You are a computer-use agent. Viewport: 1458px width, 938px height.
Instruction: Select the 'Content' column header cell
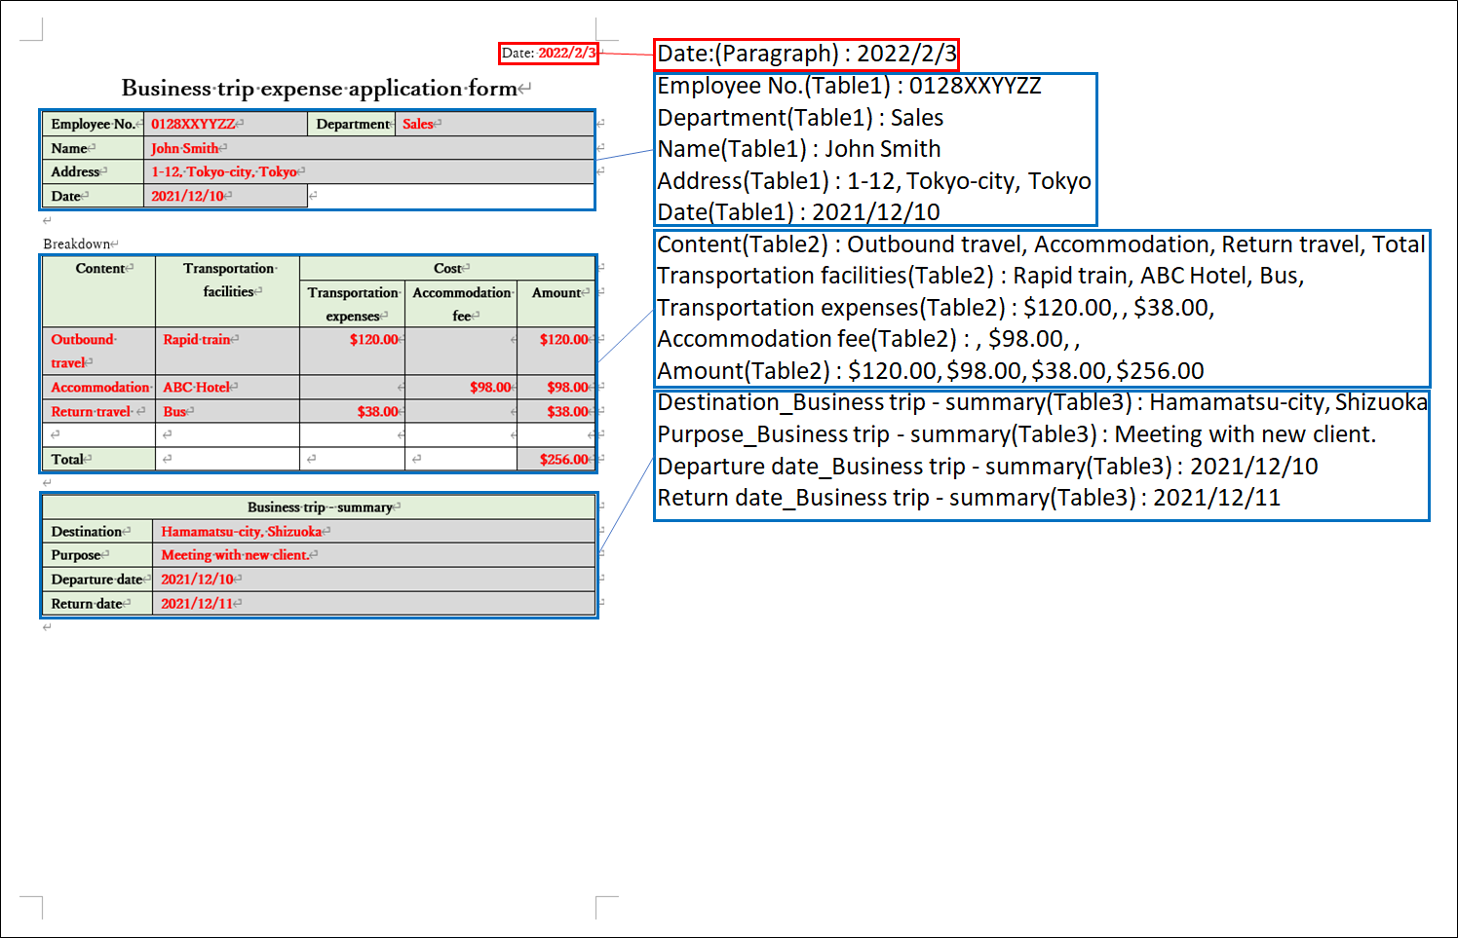(99, 291)
